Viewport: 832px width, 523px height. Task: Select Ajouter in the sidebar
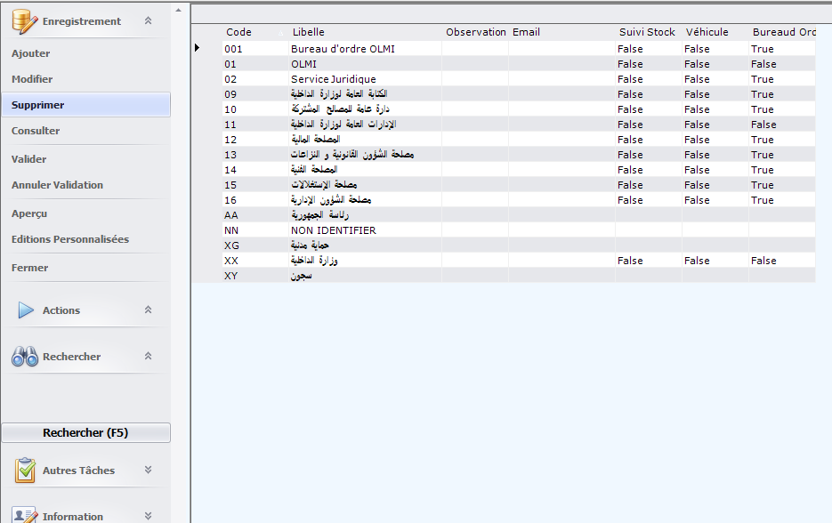(31, 54)
